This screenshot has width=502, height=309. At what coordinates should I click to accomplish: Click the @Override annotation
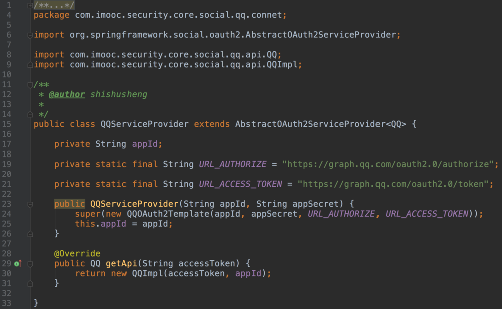pyautogui.click(x=77, y=253)
